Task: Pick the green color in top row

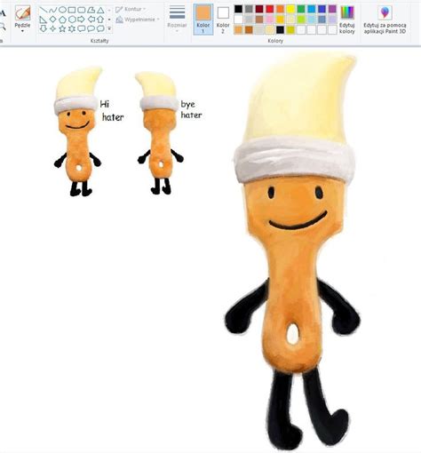Action: coord(301,9)
